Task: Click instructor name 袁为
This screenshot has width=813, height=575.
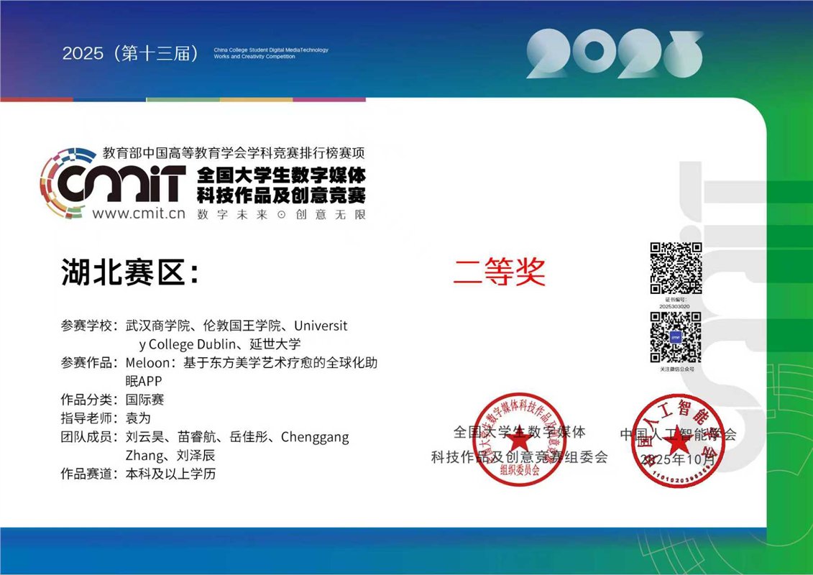Action: [x=138, y=418]
